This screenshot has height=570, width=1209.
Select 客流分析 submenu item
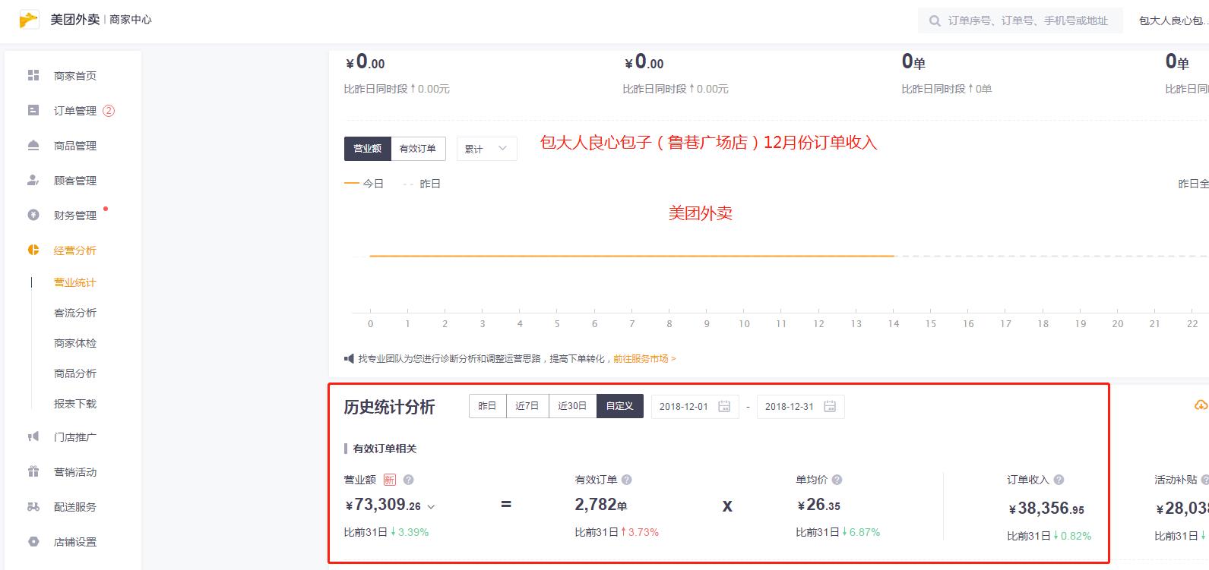74,313
